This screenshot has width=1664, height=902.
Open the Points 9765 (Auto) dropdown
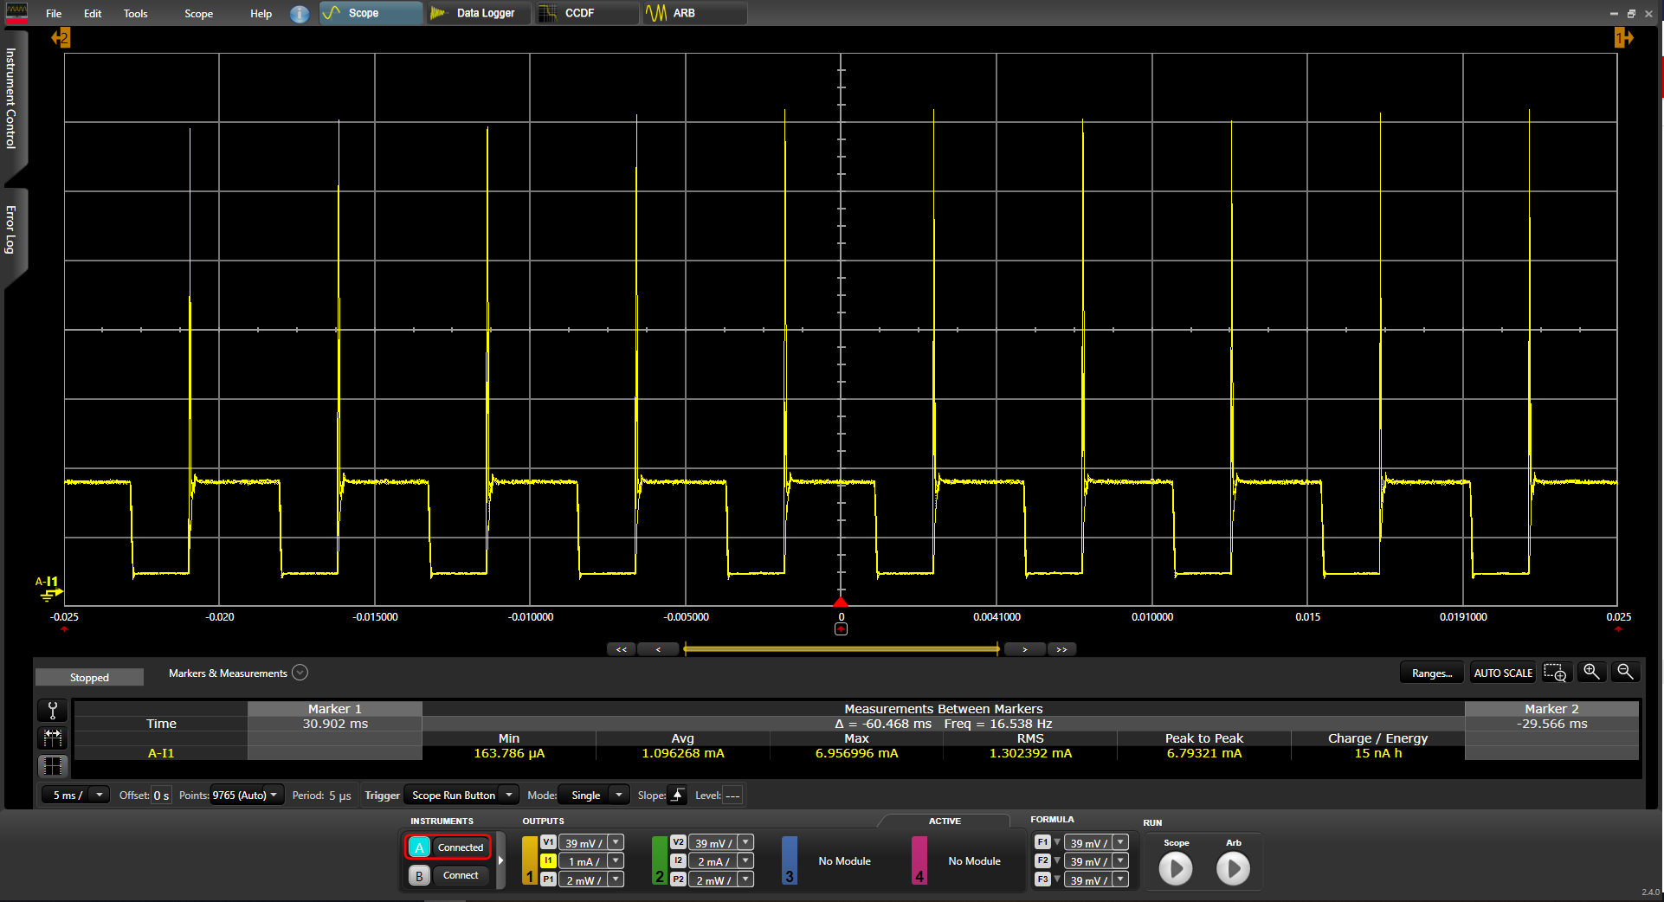pos(248,795)
